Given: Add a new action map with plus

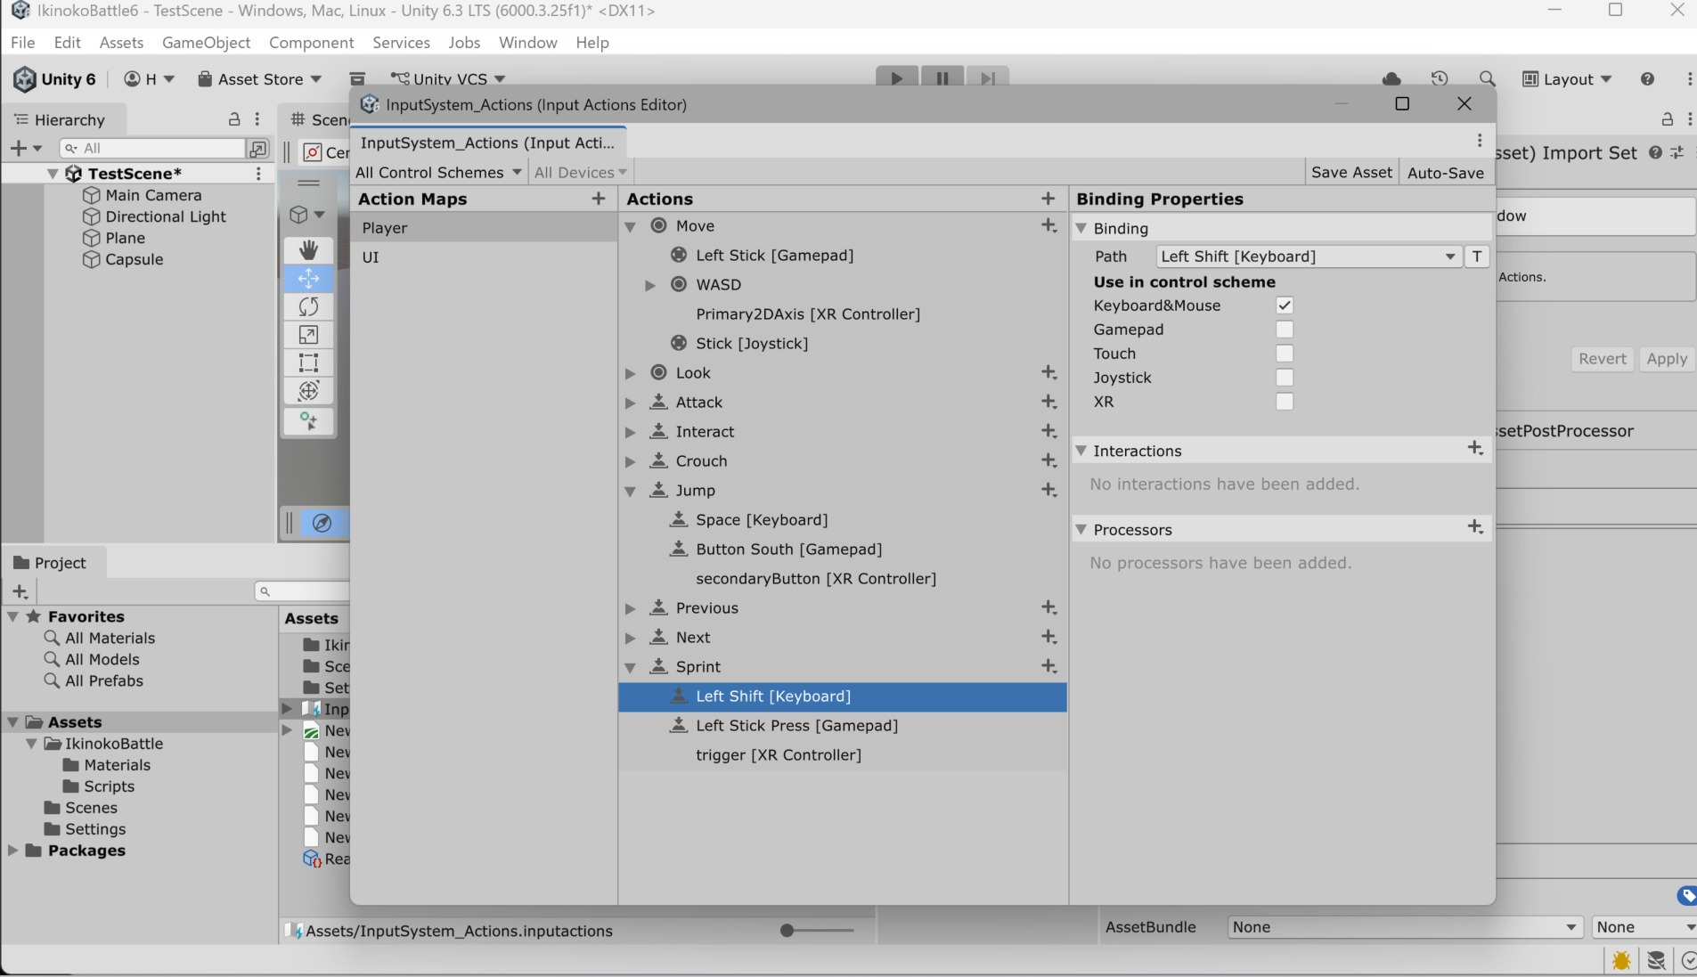Looking at the screenshot, I should [599, 199].
